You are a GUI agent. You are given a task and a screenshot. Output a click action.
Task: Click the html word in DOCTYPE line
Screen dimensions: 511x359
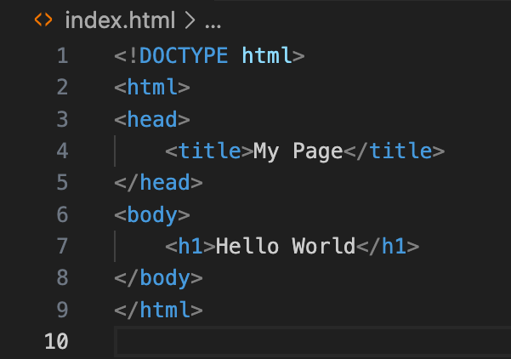click(x=267, y=55)
